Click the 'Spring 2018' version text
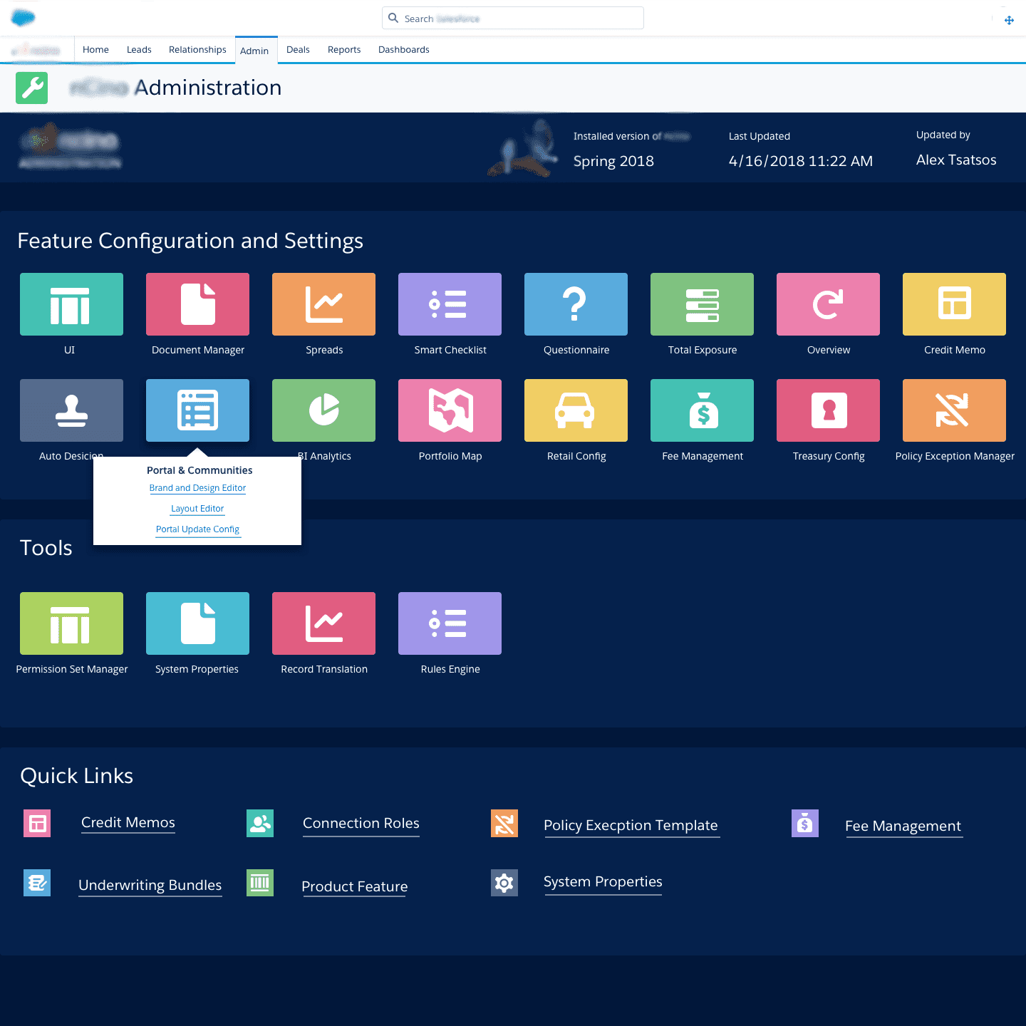This screenshot has height=1026, width=1026. 613,161
